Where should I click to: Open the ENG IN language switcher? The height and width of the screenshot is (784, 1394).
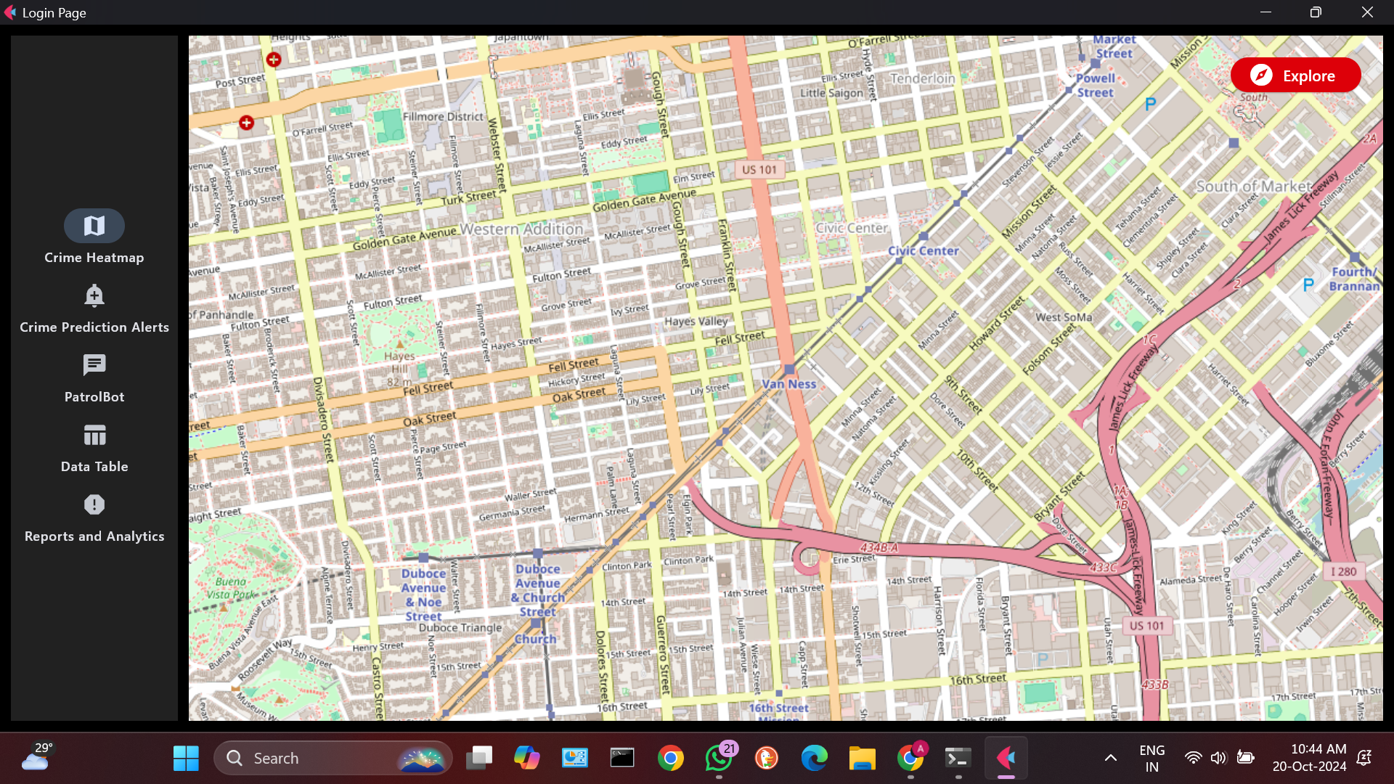[1152, 758]
